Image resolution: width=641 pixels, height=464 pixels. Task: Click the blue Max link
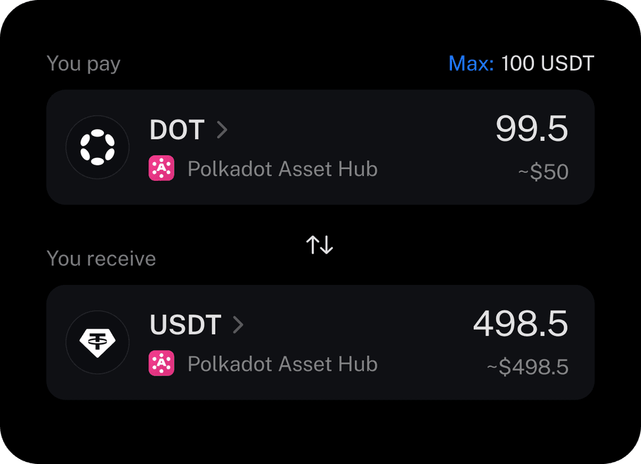pos(471,63)
